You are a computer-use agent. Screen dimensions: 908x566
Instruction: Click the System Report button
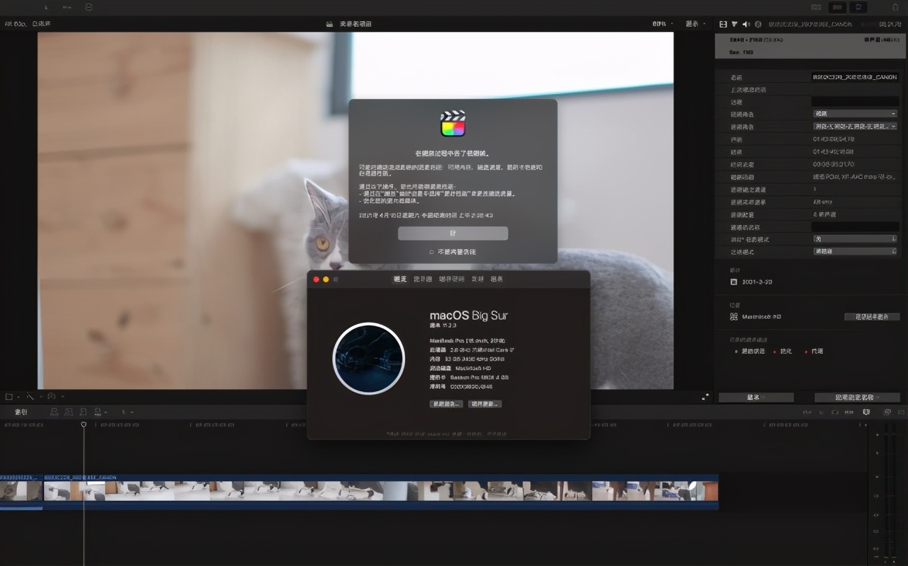point(446,404)
